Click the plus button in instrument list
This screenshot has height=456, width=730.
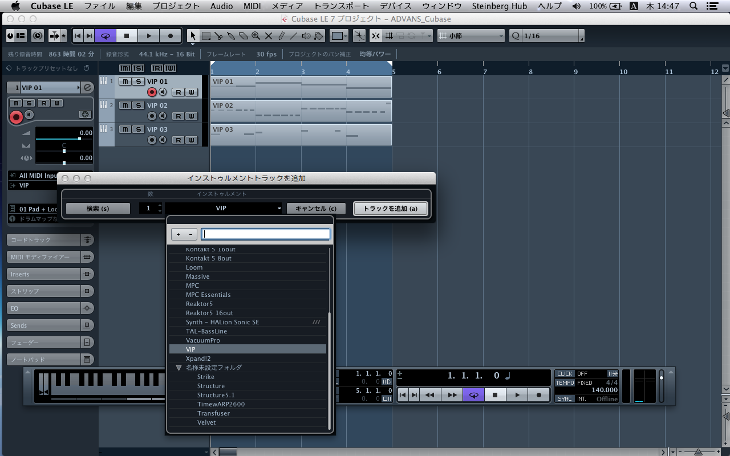178,234
